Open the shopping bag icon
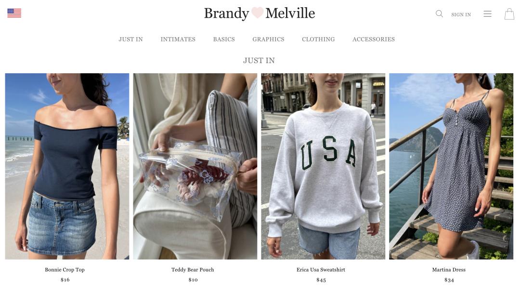520x288 pixels. [509, 14]
